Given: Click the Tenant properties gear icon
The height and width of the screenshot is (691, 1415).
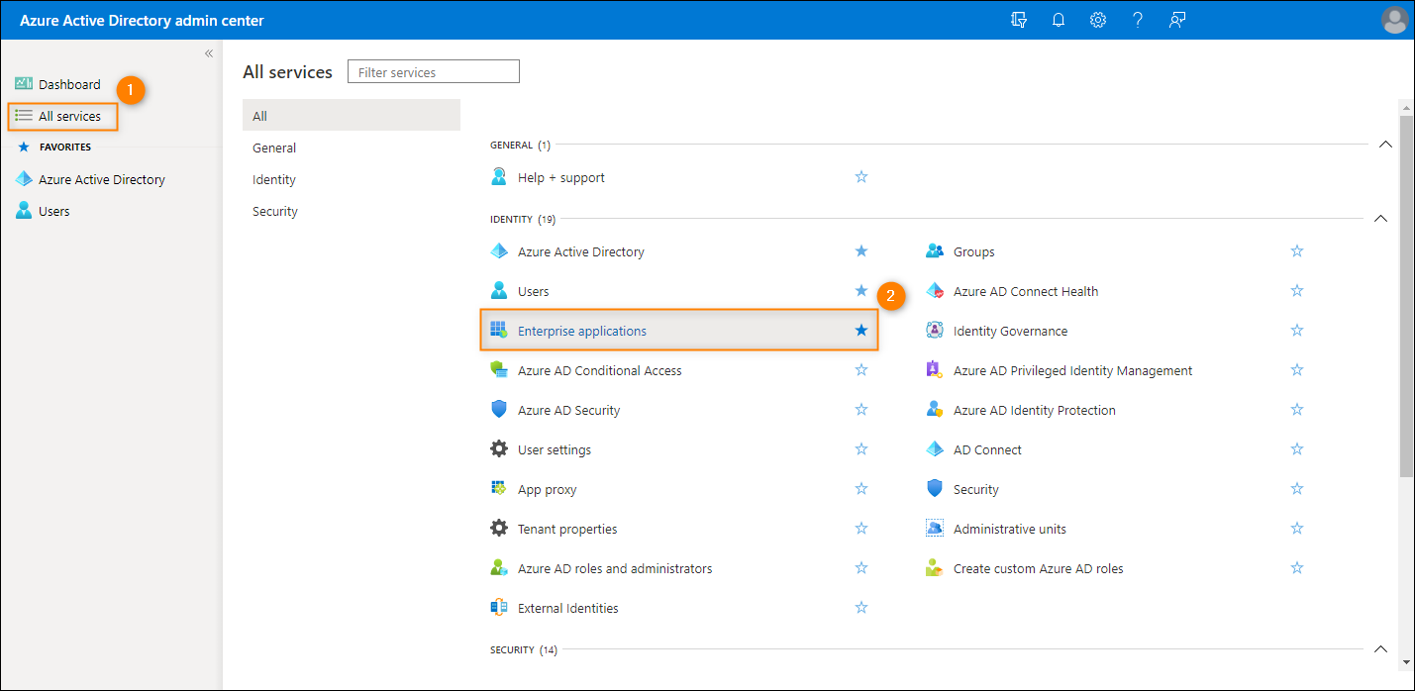Looking at the screenshot, I should click(x=499, y=529).
